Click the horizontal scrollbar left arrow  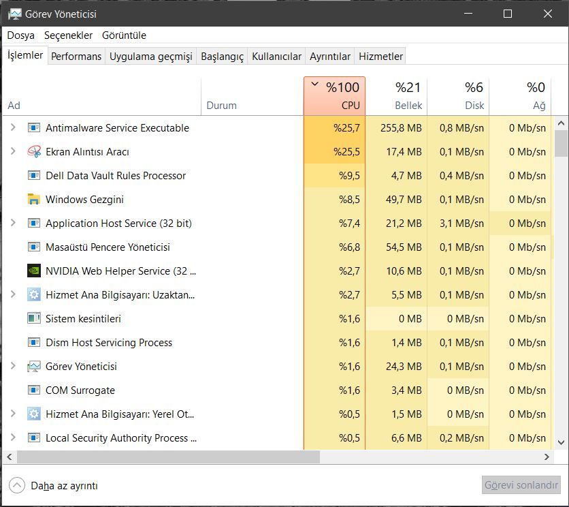point(10,457)
